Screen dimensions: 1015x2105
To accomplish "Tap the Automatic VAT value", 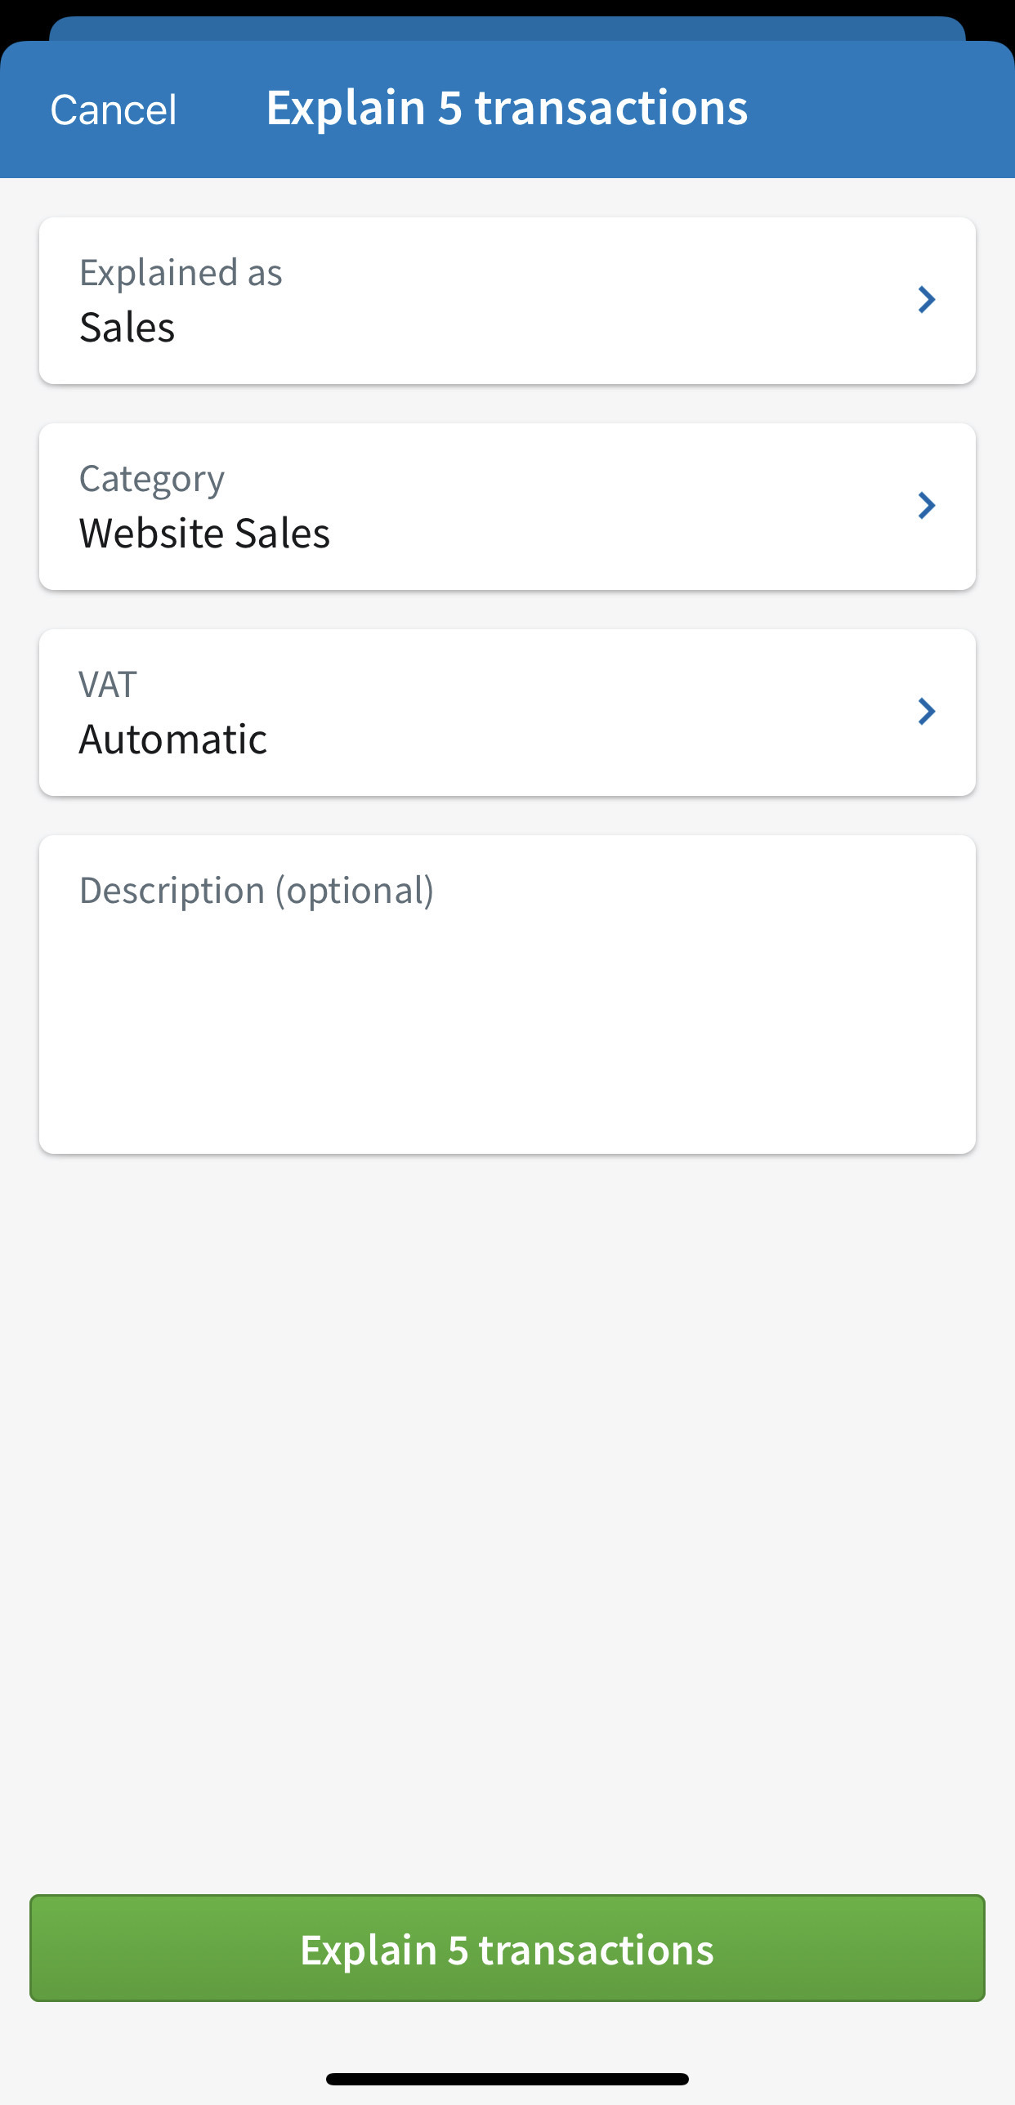I will [173, 739].
